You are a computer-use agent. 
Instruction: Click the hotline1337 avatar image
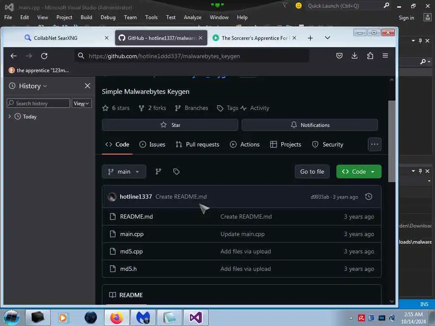click(x=112, y=197)
